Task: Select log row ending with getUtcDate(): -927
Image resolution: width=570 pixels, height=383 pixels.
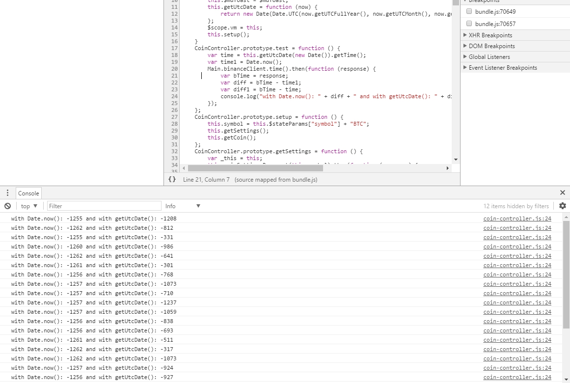Action: click(x=281, y=377)
